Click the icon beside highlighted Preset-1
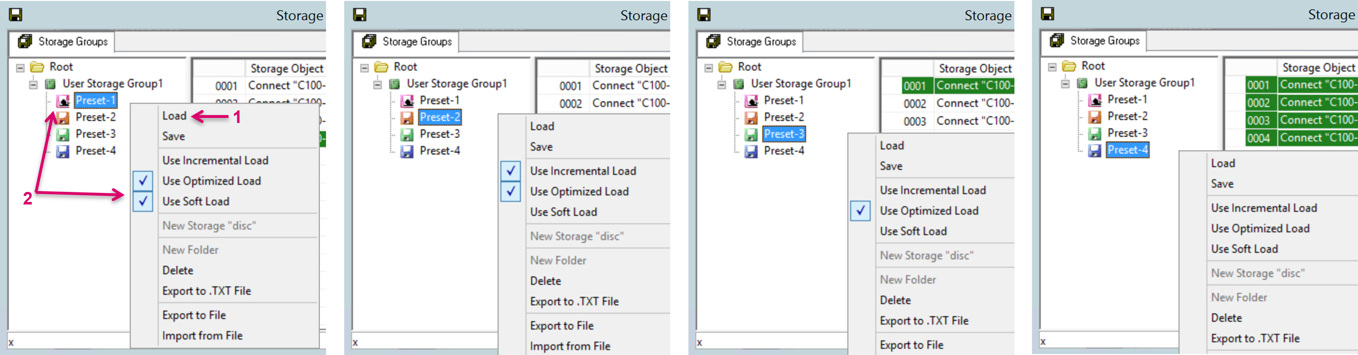The height and width of the screenshot is (355, 1358). click(63, 101)
